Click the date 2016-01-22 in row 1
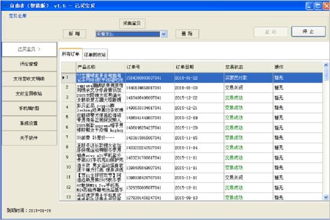 pyautogui.click(x=186, y=78)
